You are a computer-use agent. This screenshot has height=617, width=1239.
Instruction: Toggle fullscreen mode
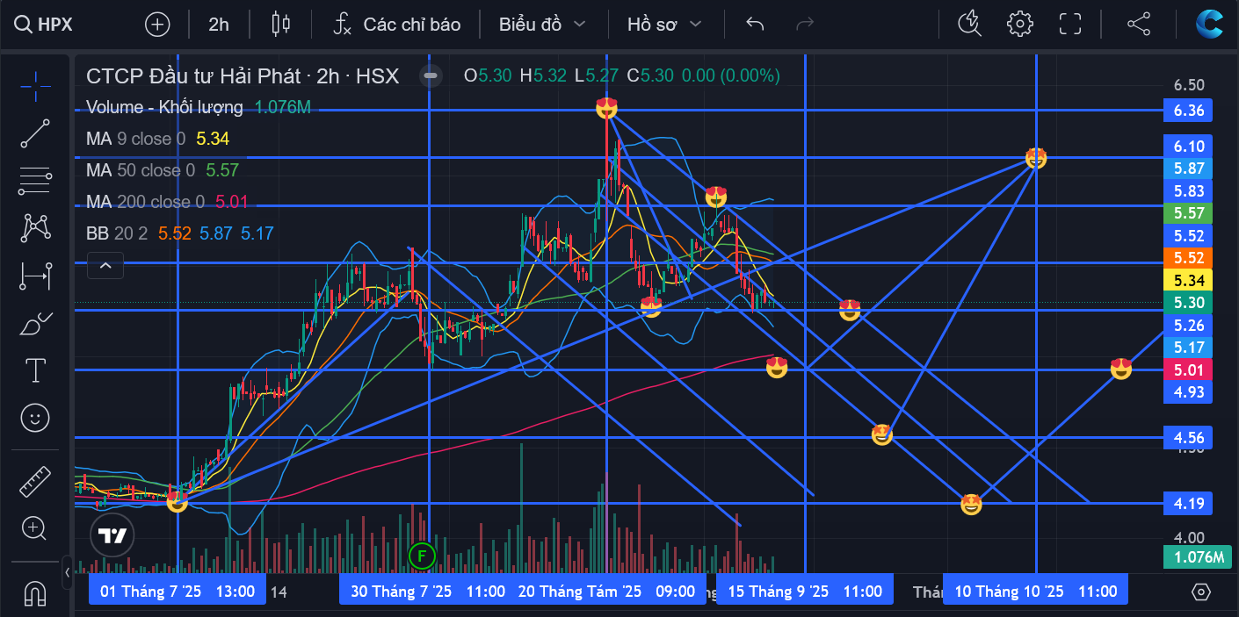[1070, 25]
